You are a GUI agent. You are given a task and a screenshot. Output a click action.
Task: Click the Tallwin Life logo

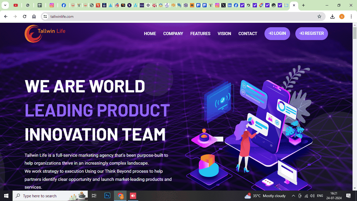coord(45,33)
